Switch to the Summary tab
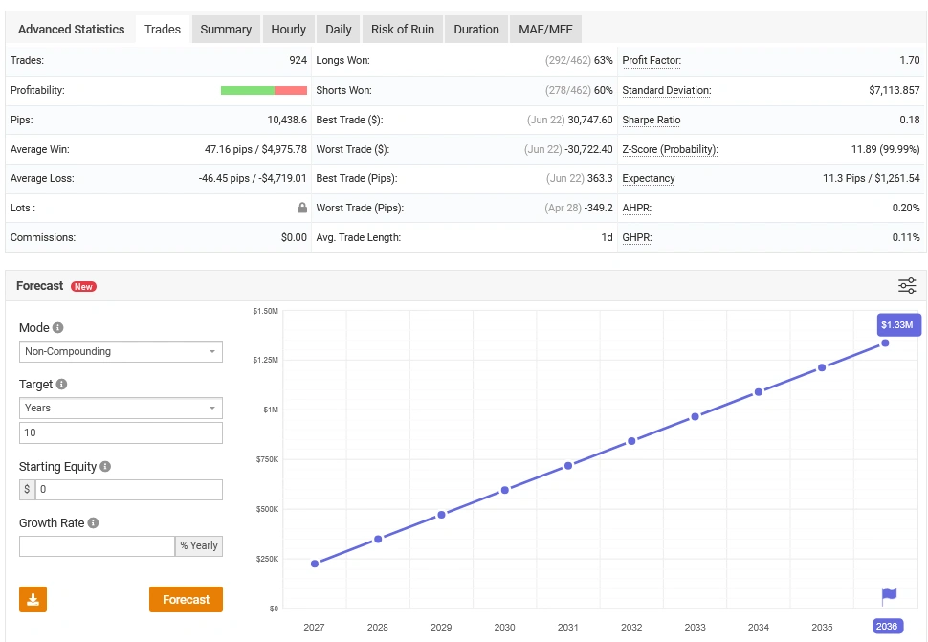 click(226, 29)
